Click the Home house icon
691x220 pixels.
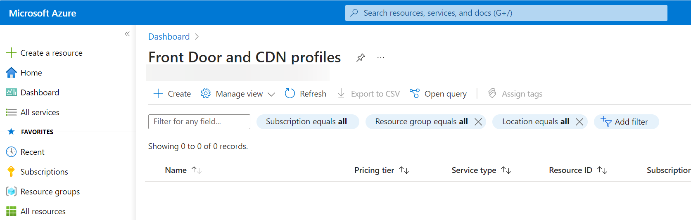[x=11, y=73]
